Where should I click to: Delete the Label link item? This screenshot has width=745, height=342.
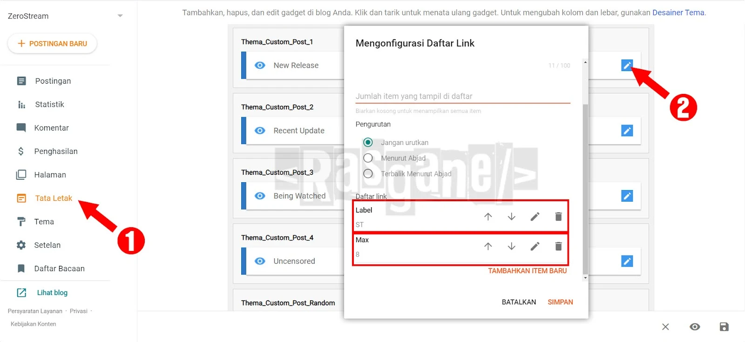pos(558,217)
